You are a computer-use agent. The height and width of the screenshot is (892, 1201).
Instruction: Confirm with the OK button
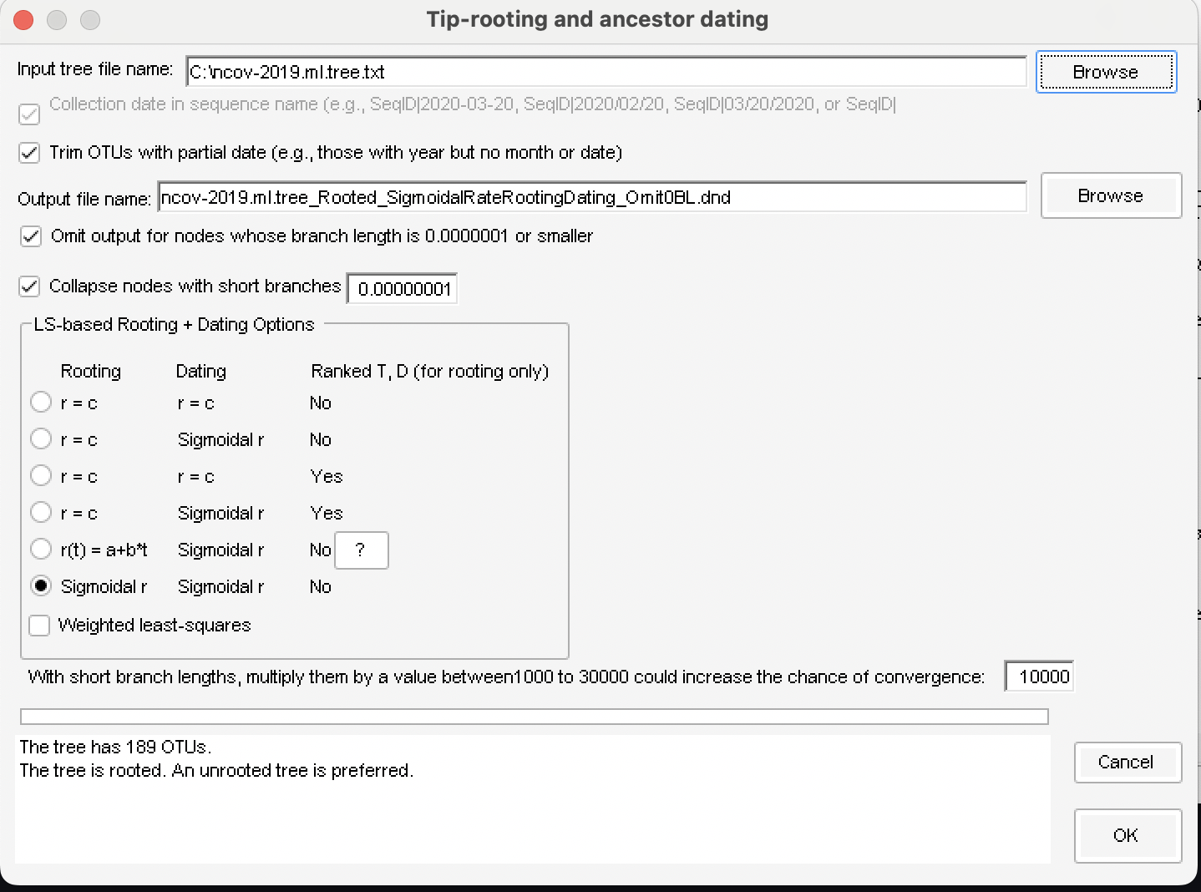point(1128,835)
